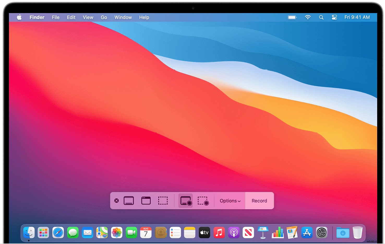The width and height of the screenshot is (385, 244).
Task: Choose the Record Entire Screen mode
Action: [185, 201]
